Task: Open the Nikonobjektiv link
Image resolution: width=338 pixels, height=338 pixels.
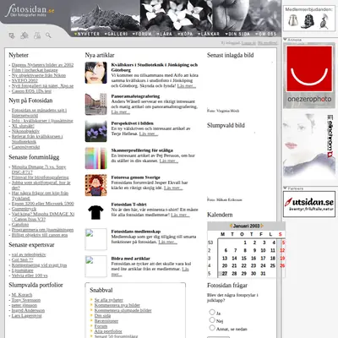Action: click(x=25, y=131)
